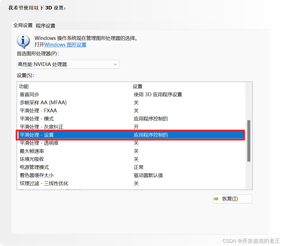Viewport: 284px width, 246px height.
Task: Click the NVIDIA logo icon on 恢复 button
Action: coord(216,199)
